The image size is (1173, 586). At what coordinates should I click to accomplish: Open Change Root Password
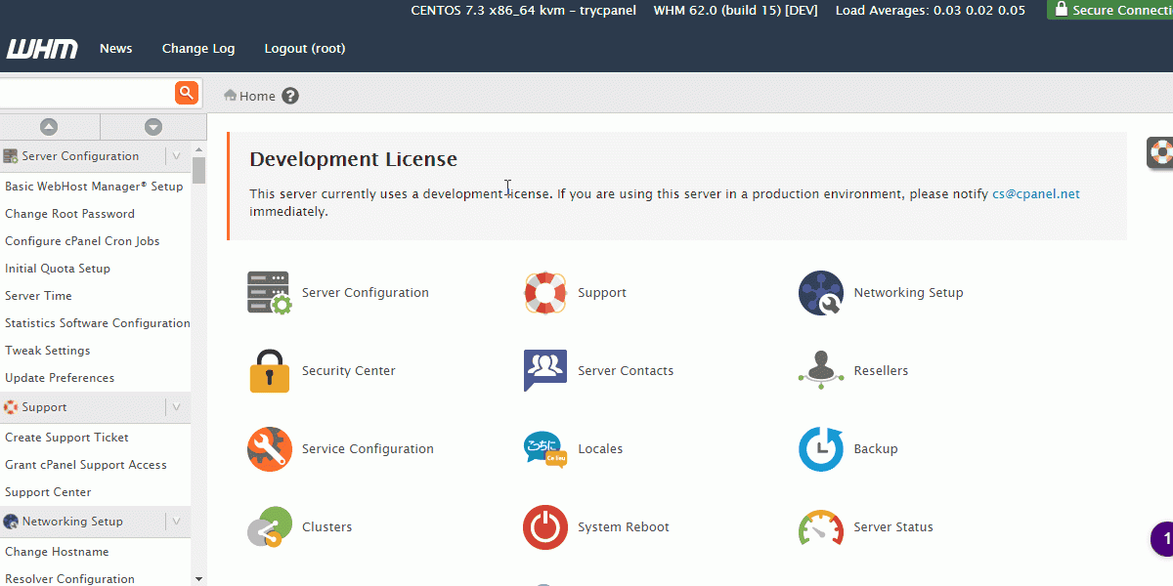69,214
